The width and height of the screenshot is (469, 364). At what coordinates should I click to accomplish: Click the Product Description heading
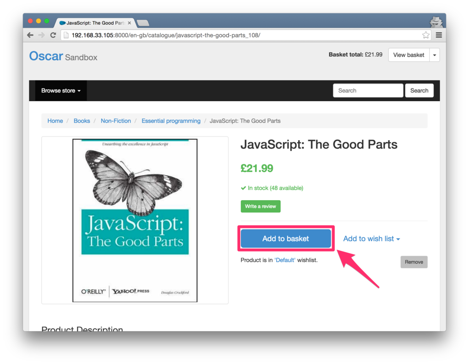point(82,328)
